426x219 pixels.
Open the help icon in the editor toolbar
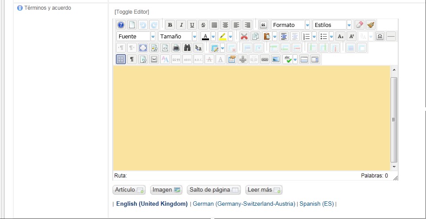[x=121, y=25]
